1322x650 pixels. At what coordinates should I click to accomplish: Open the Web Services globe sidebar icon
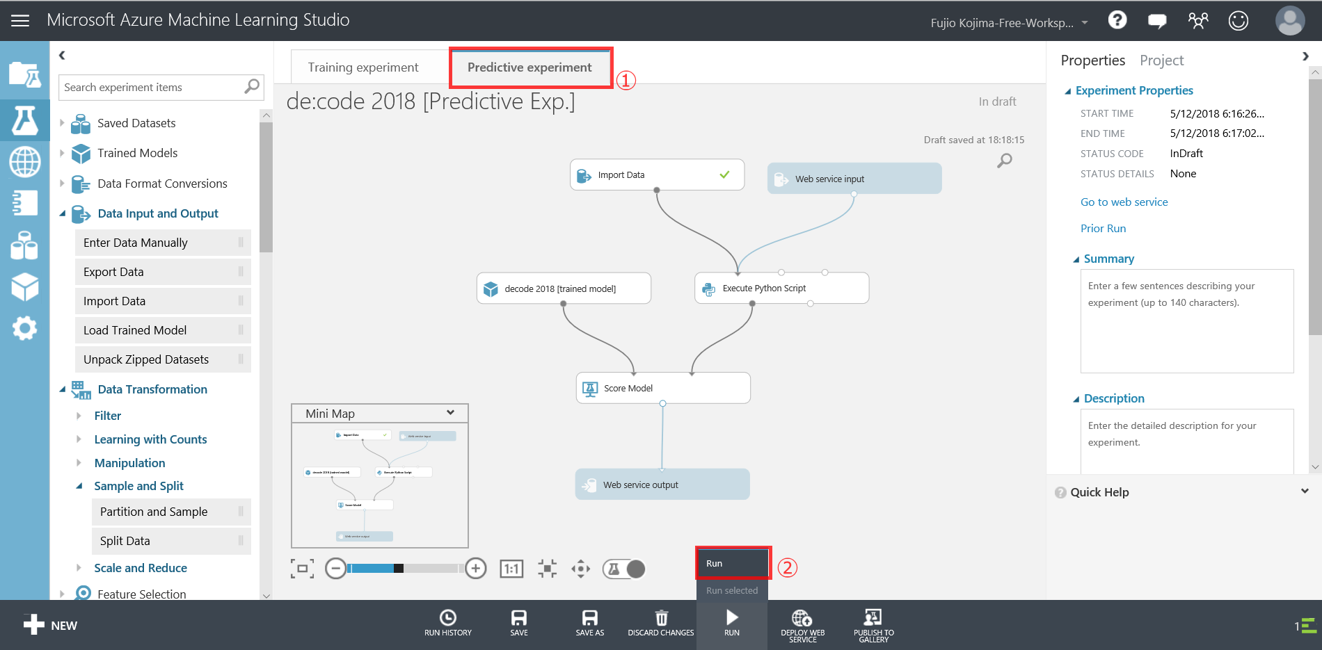pos(24,162)
